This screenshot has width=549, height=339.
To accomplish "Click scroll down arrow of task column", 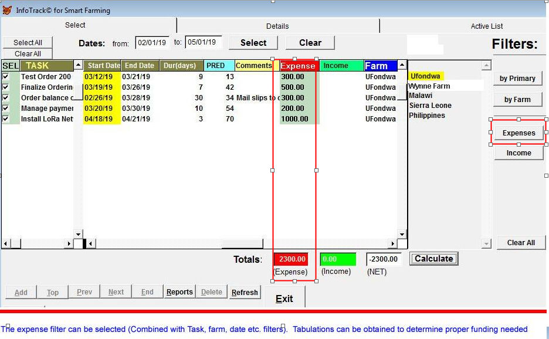I will point(78,234).
